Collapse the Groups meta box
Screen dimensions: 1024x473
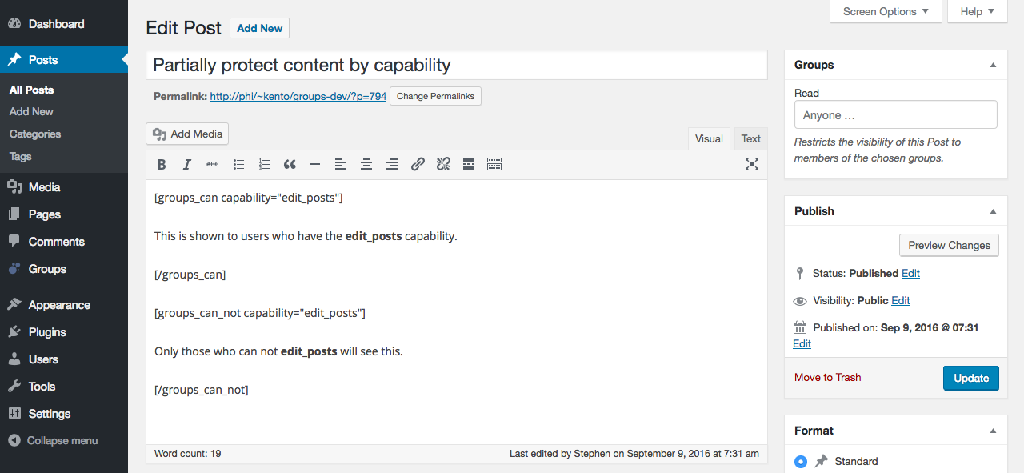tap(993, 65)
